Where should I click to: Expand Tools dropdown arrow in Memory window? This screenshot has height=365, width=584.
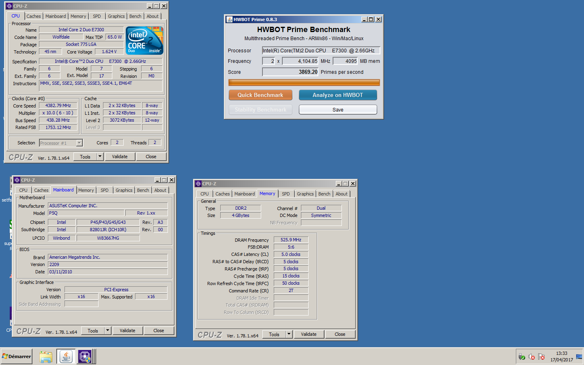(x=289, y=334)
